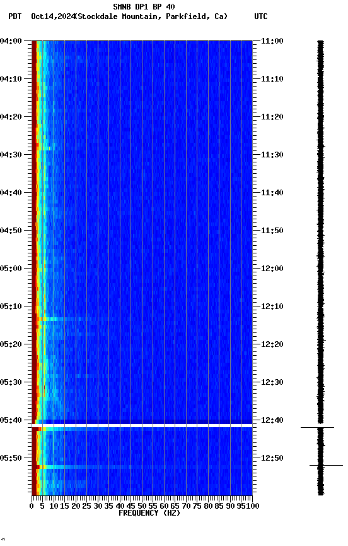The height and width of the screenshot is (546, 348).
Task: Click the 11:20 UTC time label
Action: point(272,117)
